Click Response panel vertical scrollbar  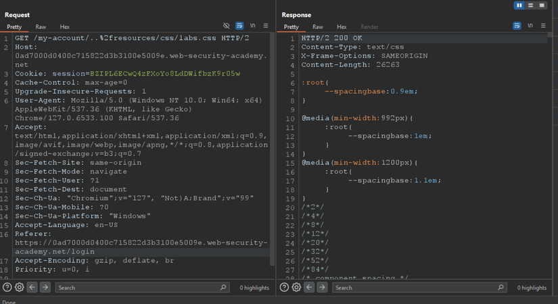[x=550, y=35]
